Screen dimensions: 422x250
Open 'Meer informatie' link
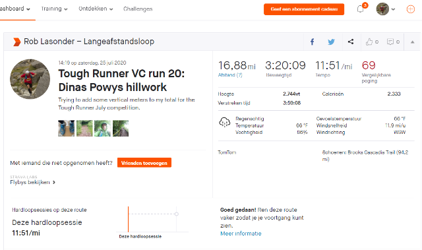[x=241, y=234]
